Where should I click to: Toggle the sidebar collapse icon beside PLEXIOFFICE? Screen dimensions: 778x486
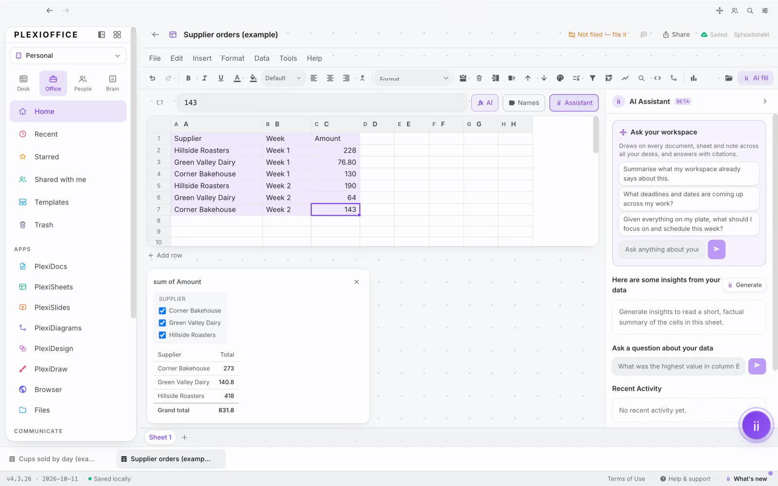click(x=102, y=35)
